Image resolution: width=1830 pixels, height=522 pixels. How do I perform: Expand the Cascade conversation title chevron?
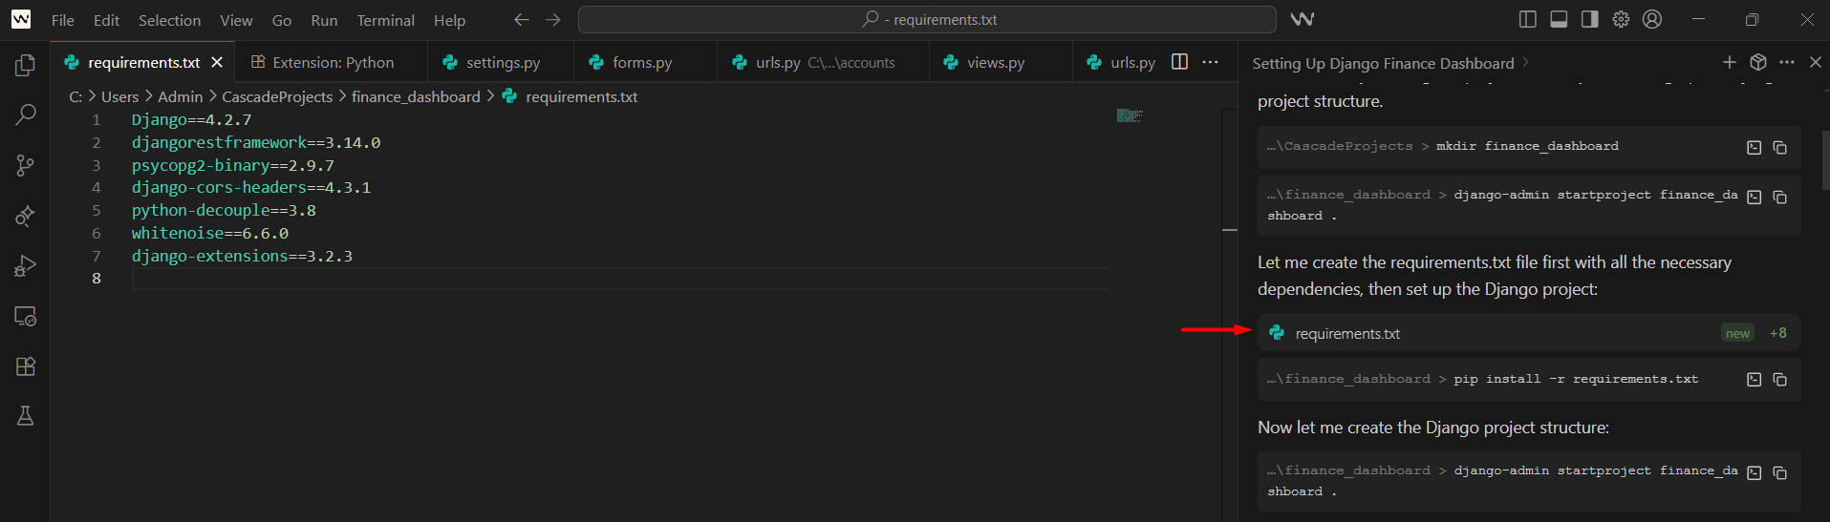tap(1525, 62)
